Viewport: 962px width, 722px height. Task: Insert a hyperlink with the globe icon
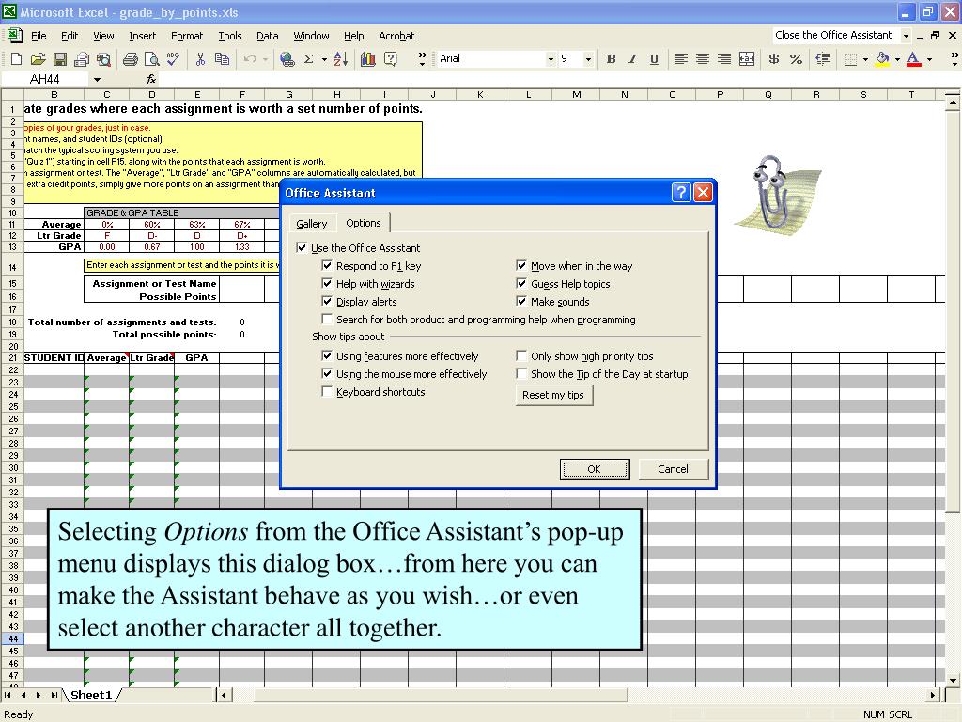point(287,59)
